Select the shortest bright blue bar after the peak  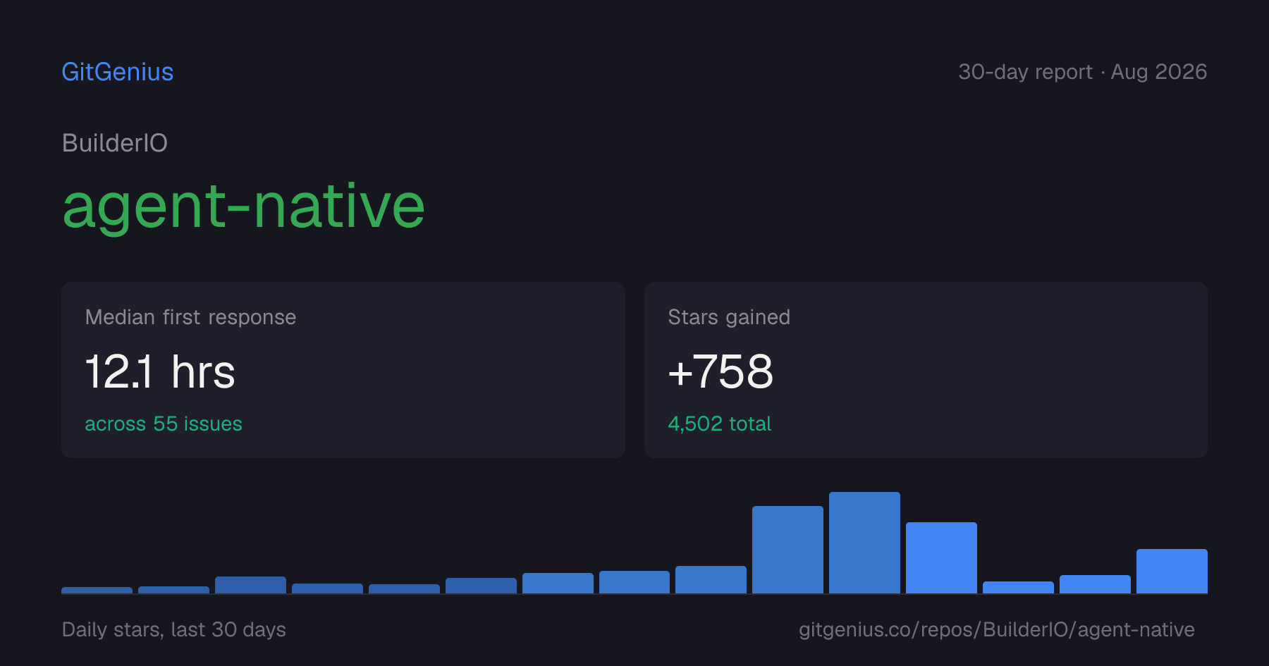coord(1018,587)
